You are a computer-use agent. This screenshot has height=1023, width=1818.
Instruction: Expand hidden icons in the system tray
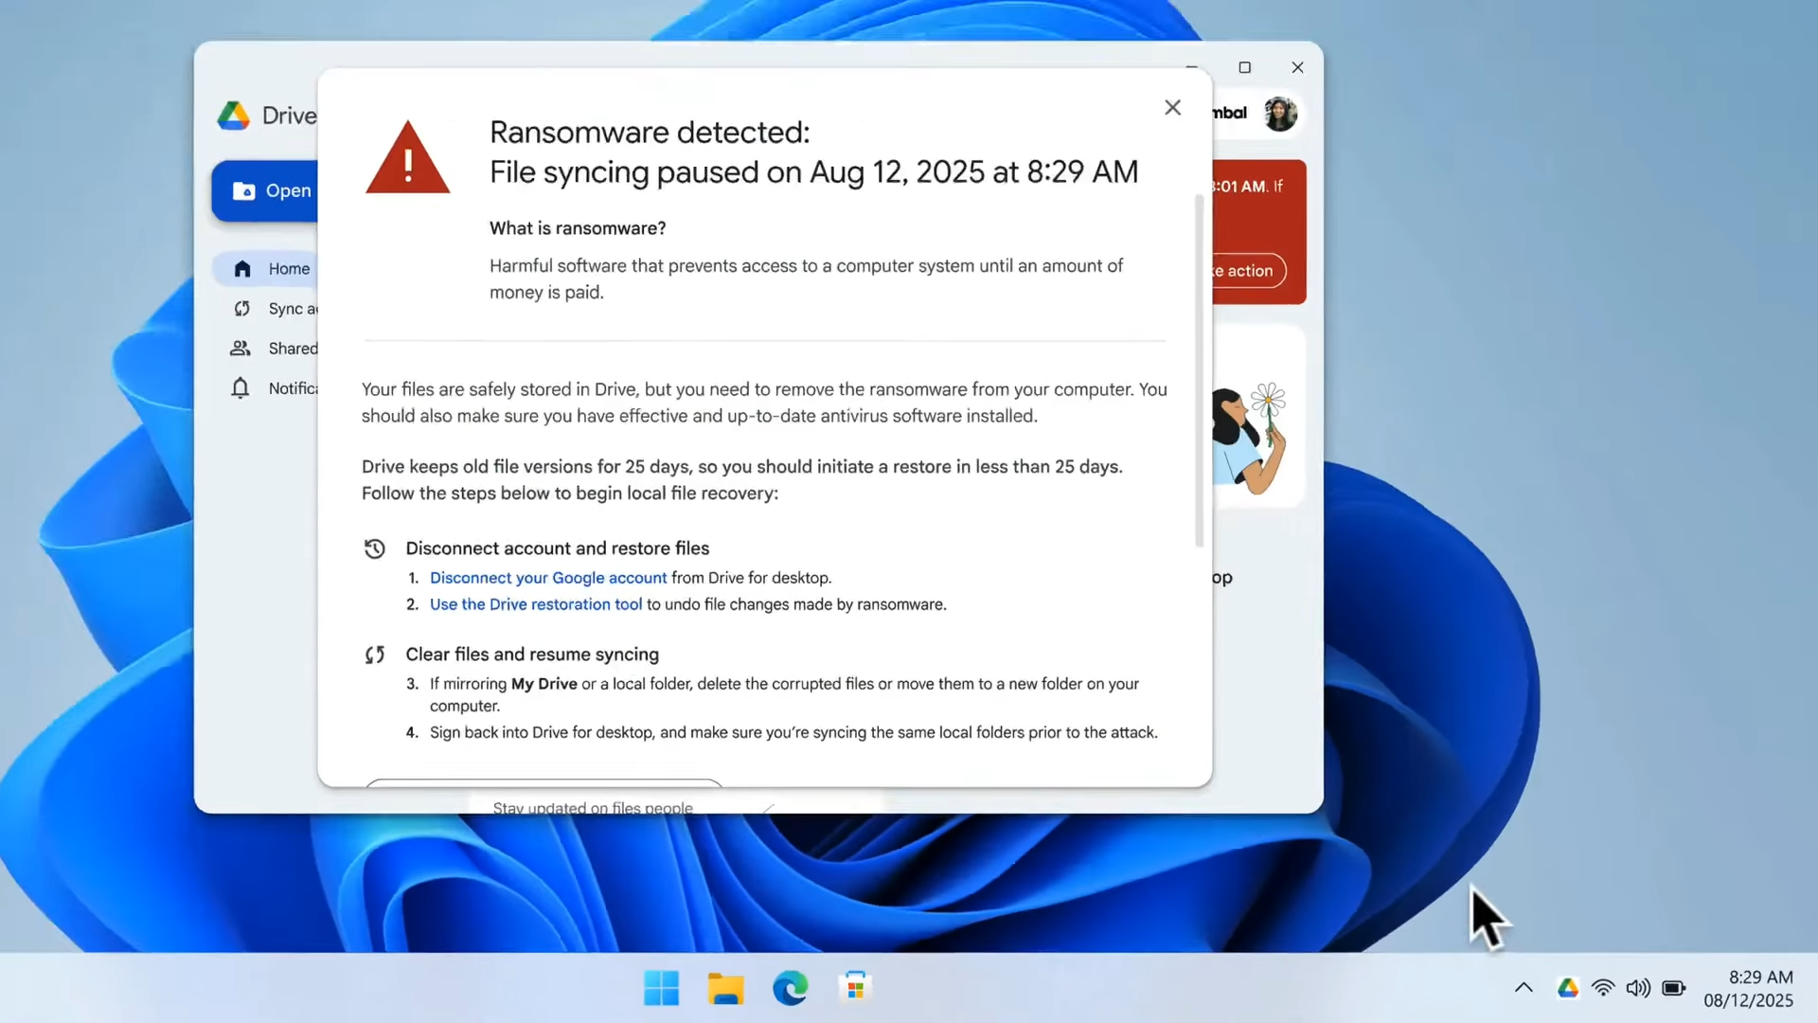1523,987
